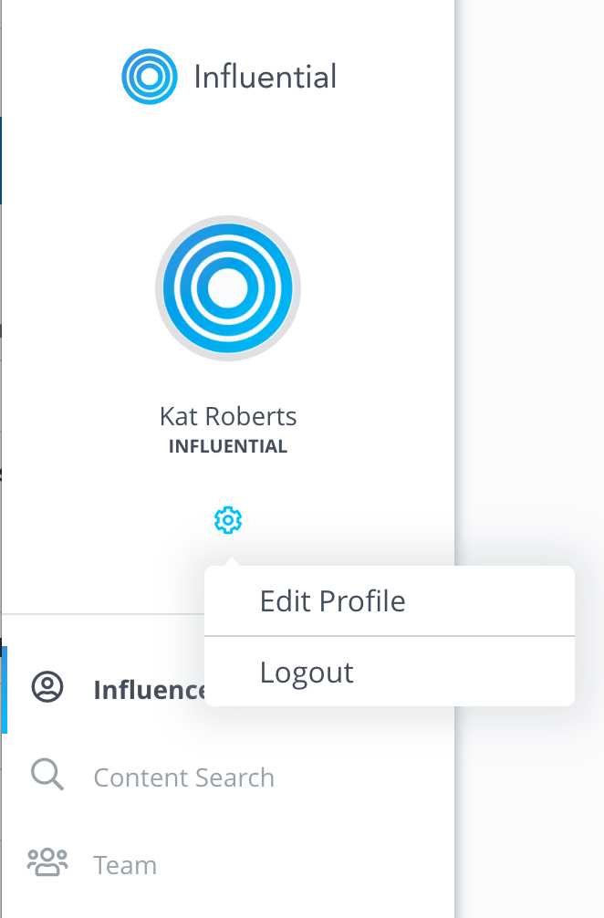Viewport: 604px width, 918px height.
Task: Click the Influencers person-circle icon
Action: pos(47,687)
